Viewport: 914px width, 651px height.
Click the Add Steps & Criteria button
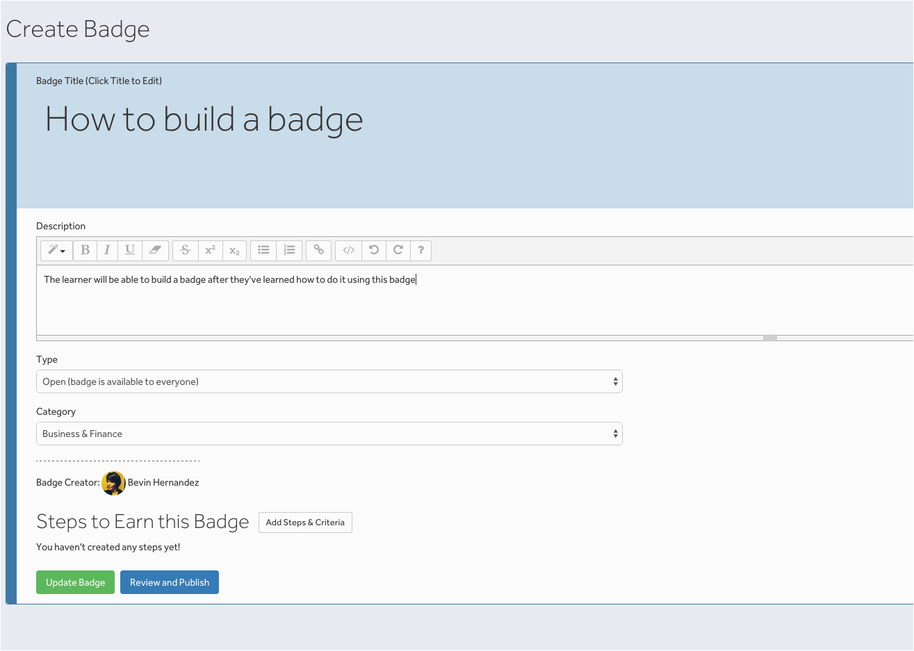305,522
